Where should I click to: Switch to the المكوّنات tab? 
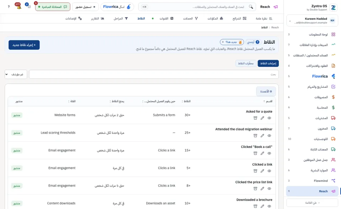point(215,18)
